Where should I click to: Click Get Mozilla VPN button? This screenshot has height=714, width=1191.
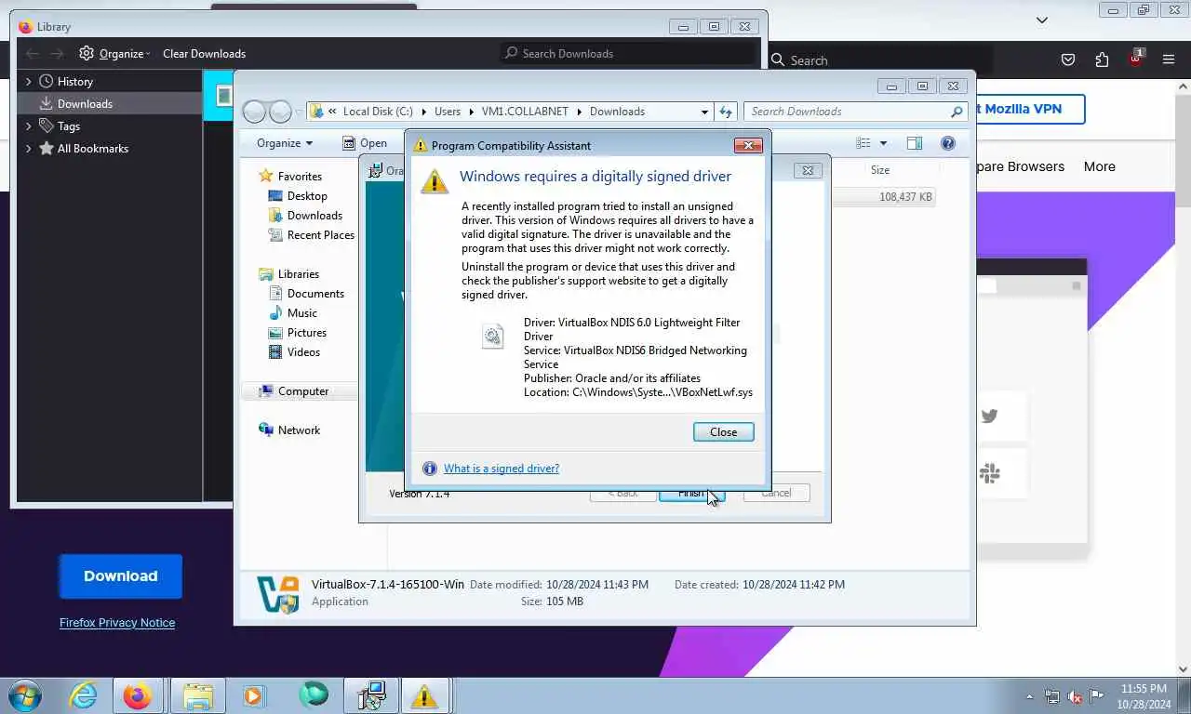coord(1030,109)
